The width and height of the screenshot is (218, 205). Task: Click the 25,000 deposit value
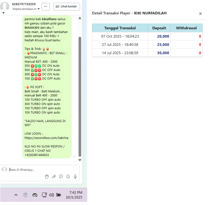point(163,45)
